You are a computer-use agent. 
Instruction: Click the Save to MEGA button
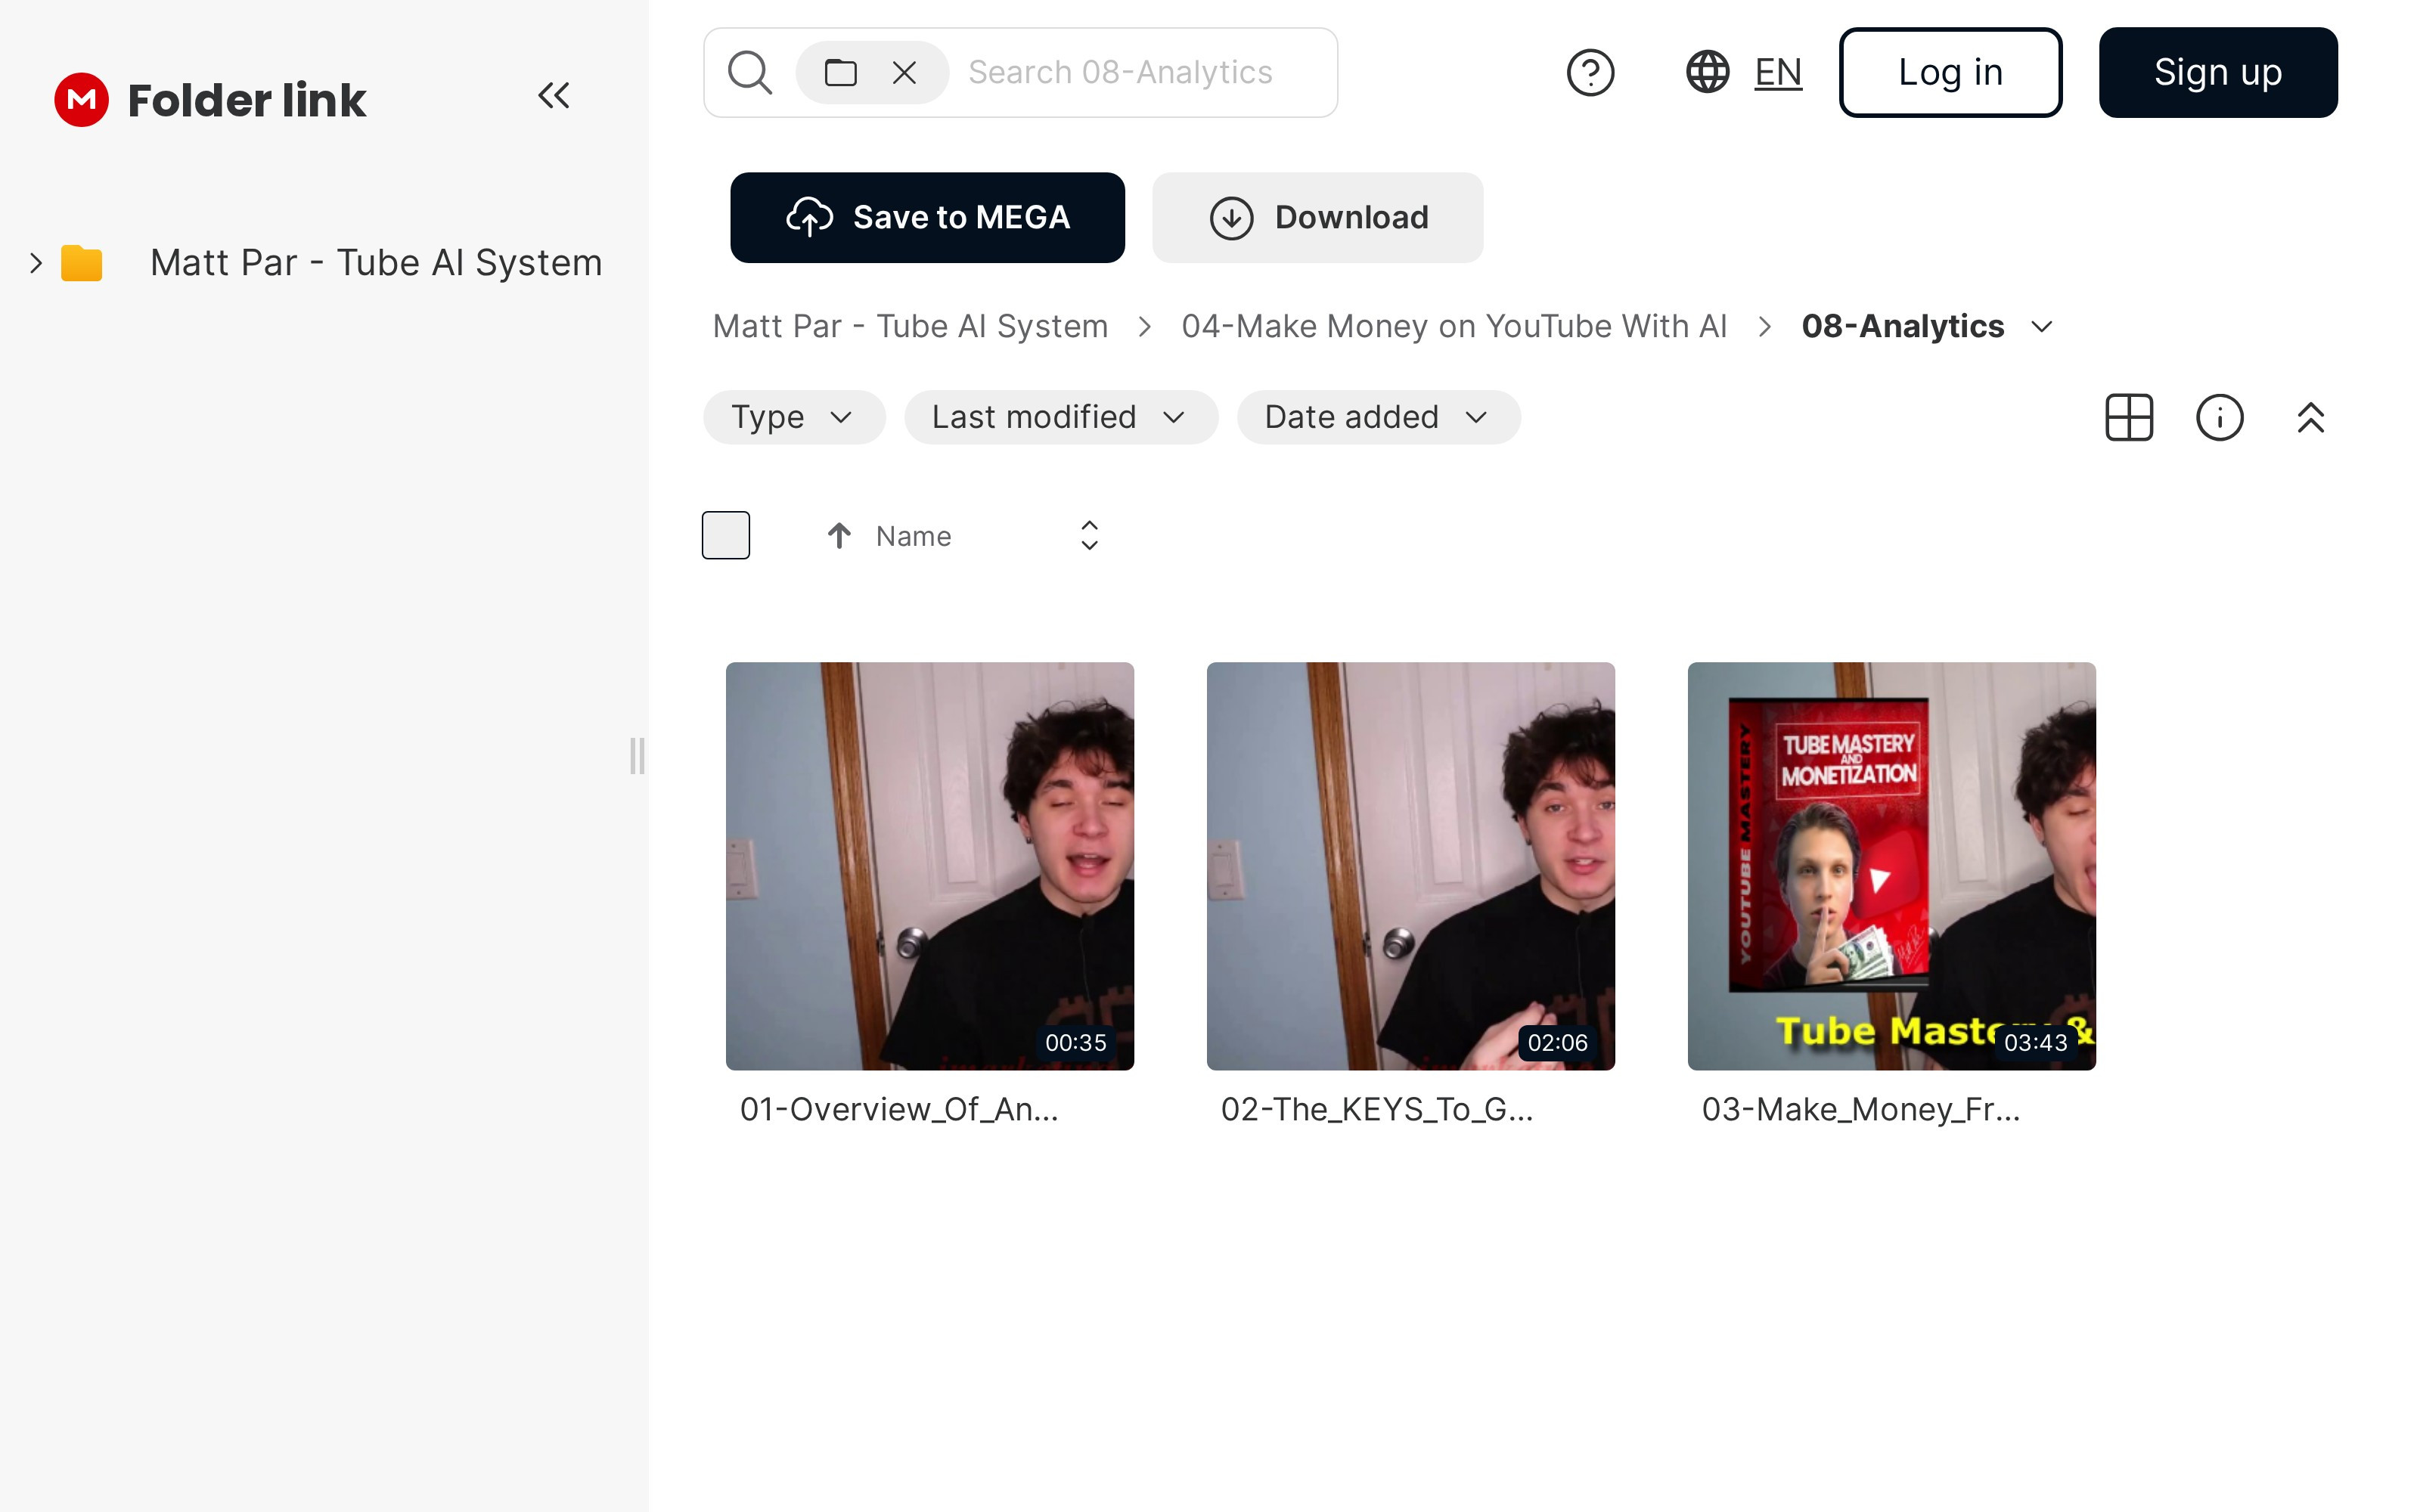coord(927,217)
